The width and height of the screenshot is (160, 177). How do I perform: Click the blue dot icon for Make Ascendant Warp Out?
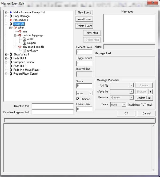click(x=11, y=12)
